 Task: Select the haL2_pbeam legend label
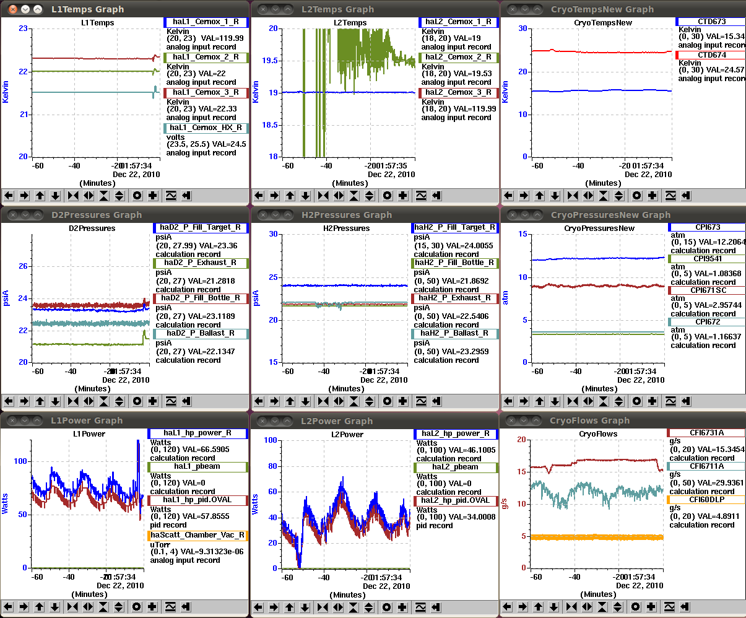[x=456, y=467]
